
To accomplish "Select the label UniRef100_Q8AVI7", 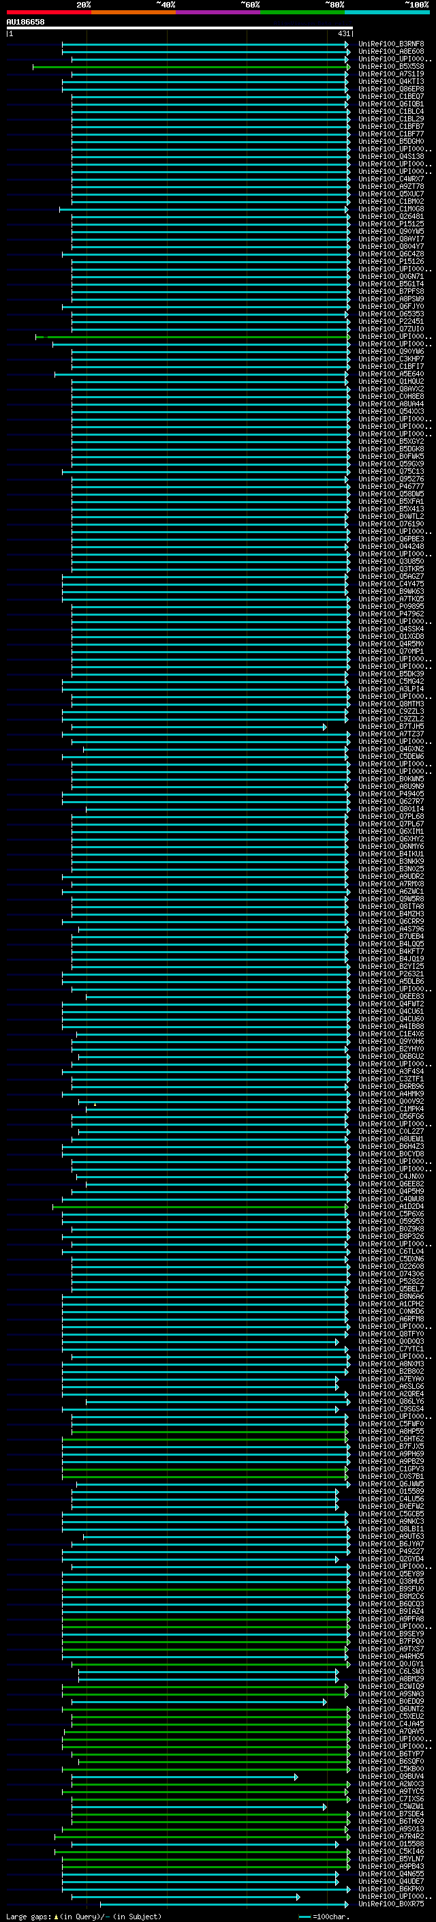I will (390, 239).
